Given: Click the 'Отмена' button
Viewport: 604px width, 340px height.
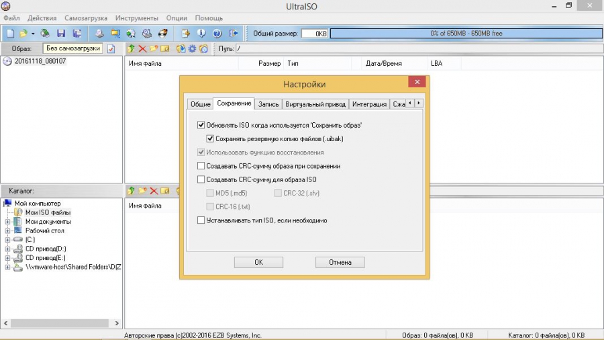Looking at the screenshot, I should click(x=340, y=262).
